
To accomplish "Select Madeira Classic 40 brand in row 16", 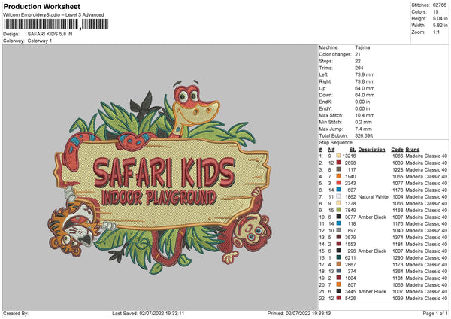I will [x=426, y=257].
